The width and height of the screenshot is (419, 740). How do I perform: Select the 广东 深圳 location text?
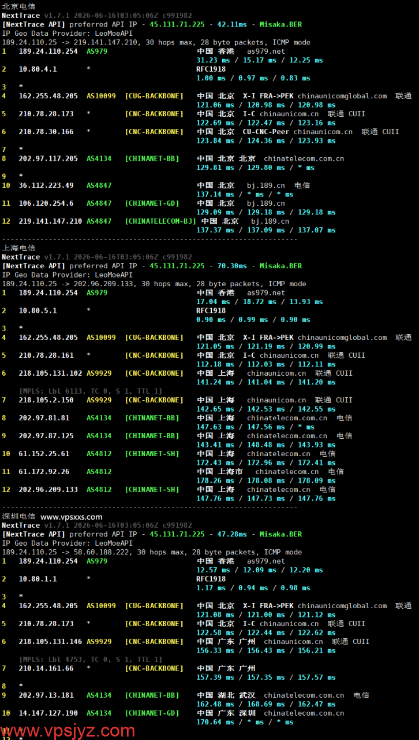click(237, 713)
